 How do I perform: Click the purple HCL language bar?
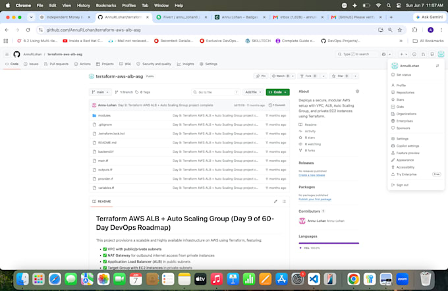329,244
